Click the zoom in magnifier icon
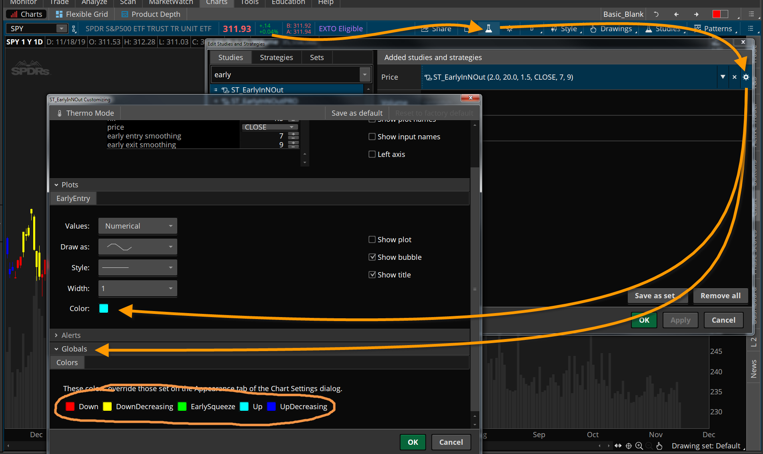 pos(639,446)
